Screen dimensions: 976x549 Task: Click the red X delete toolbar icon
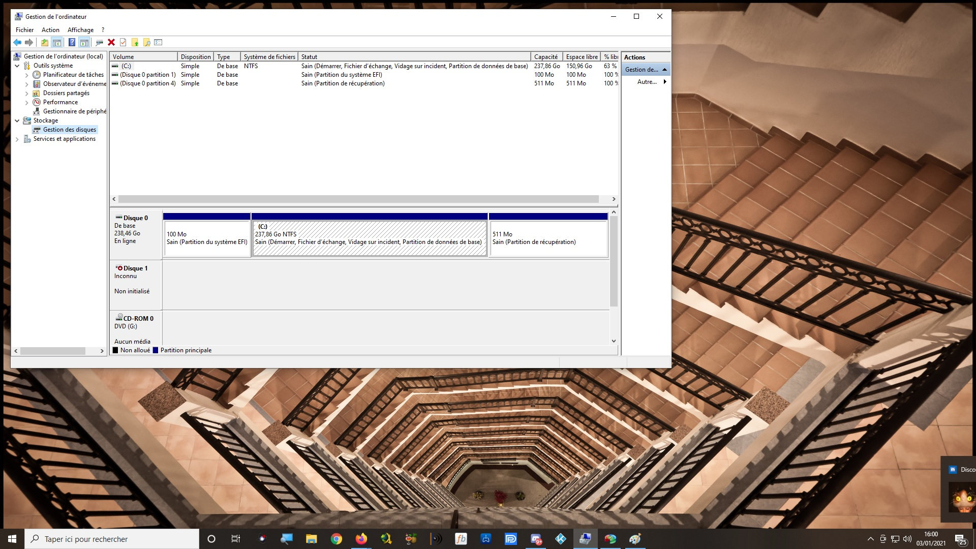tap(111, 43)
